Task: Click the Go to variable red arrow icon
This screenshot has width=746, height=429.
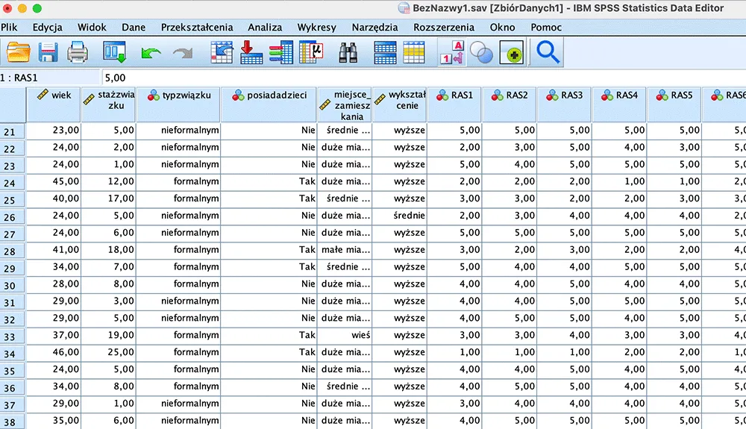Action: pos(251,52)
